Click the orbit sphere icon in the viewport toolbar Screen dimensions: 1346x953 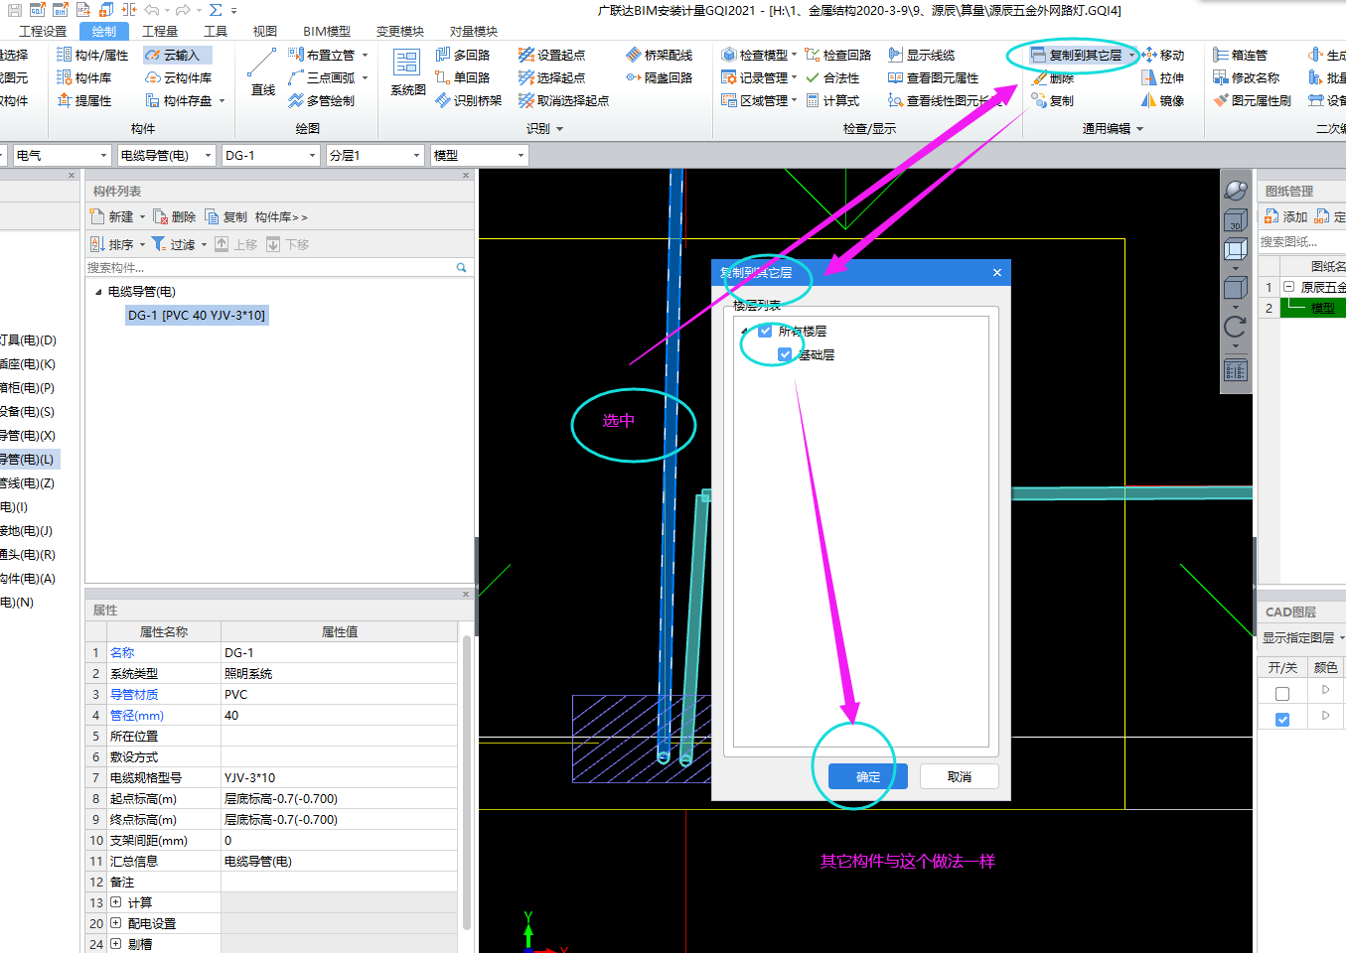click(x=1235, y=190)
